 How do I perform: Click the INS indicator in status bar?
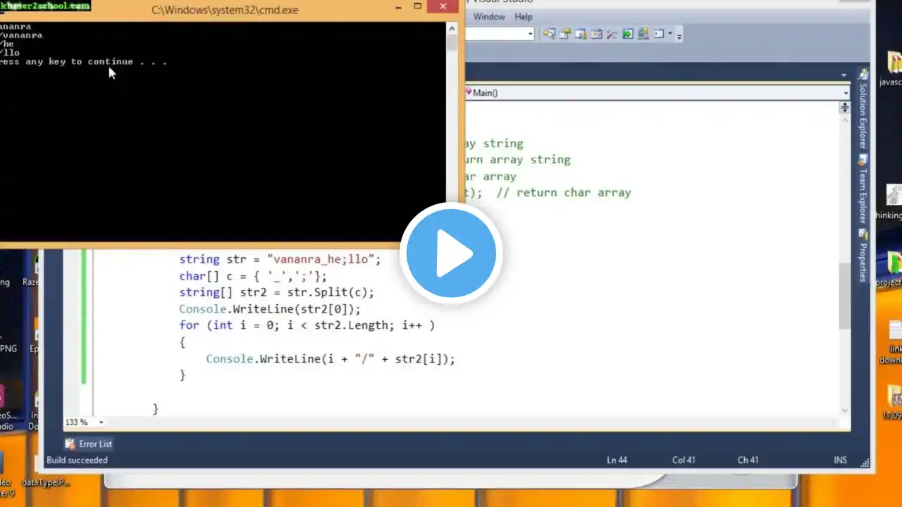point(840,461)
